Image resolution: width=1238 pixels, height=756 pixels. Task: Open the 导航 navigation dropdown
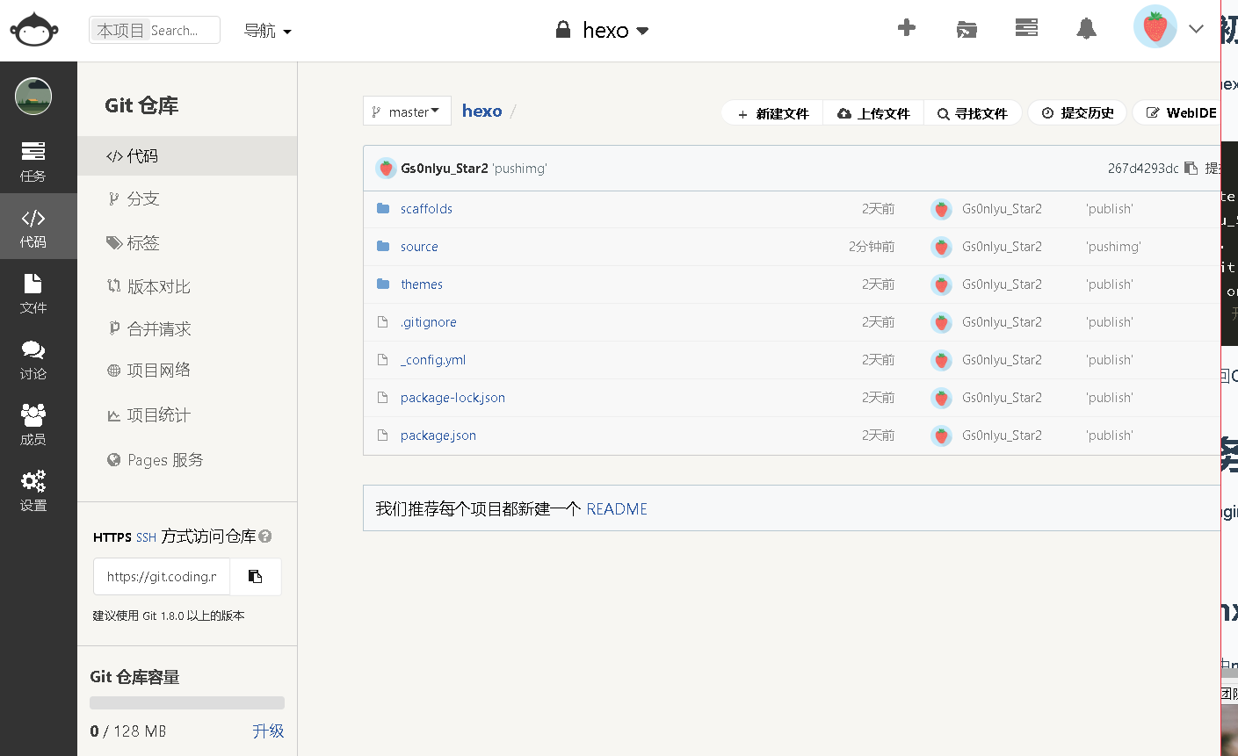click(267, 31)
